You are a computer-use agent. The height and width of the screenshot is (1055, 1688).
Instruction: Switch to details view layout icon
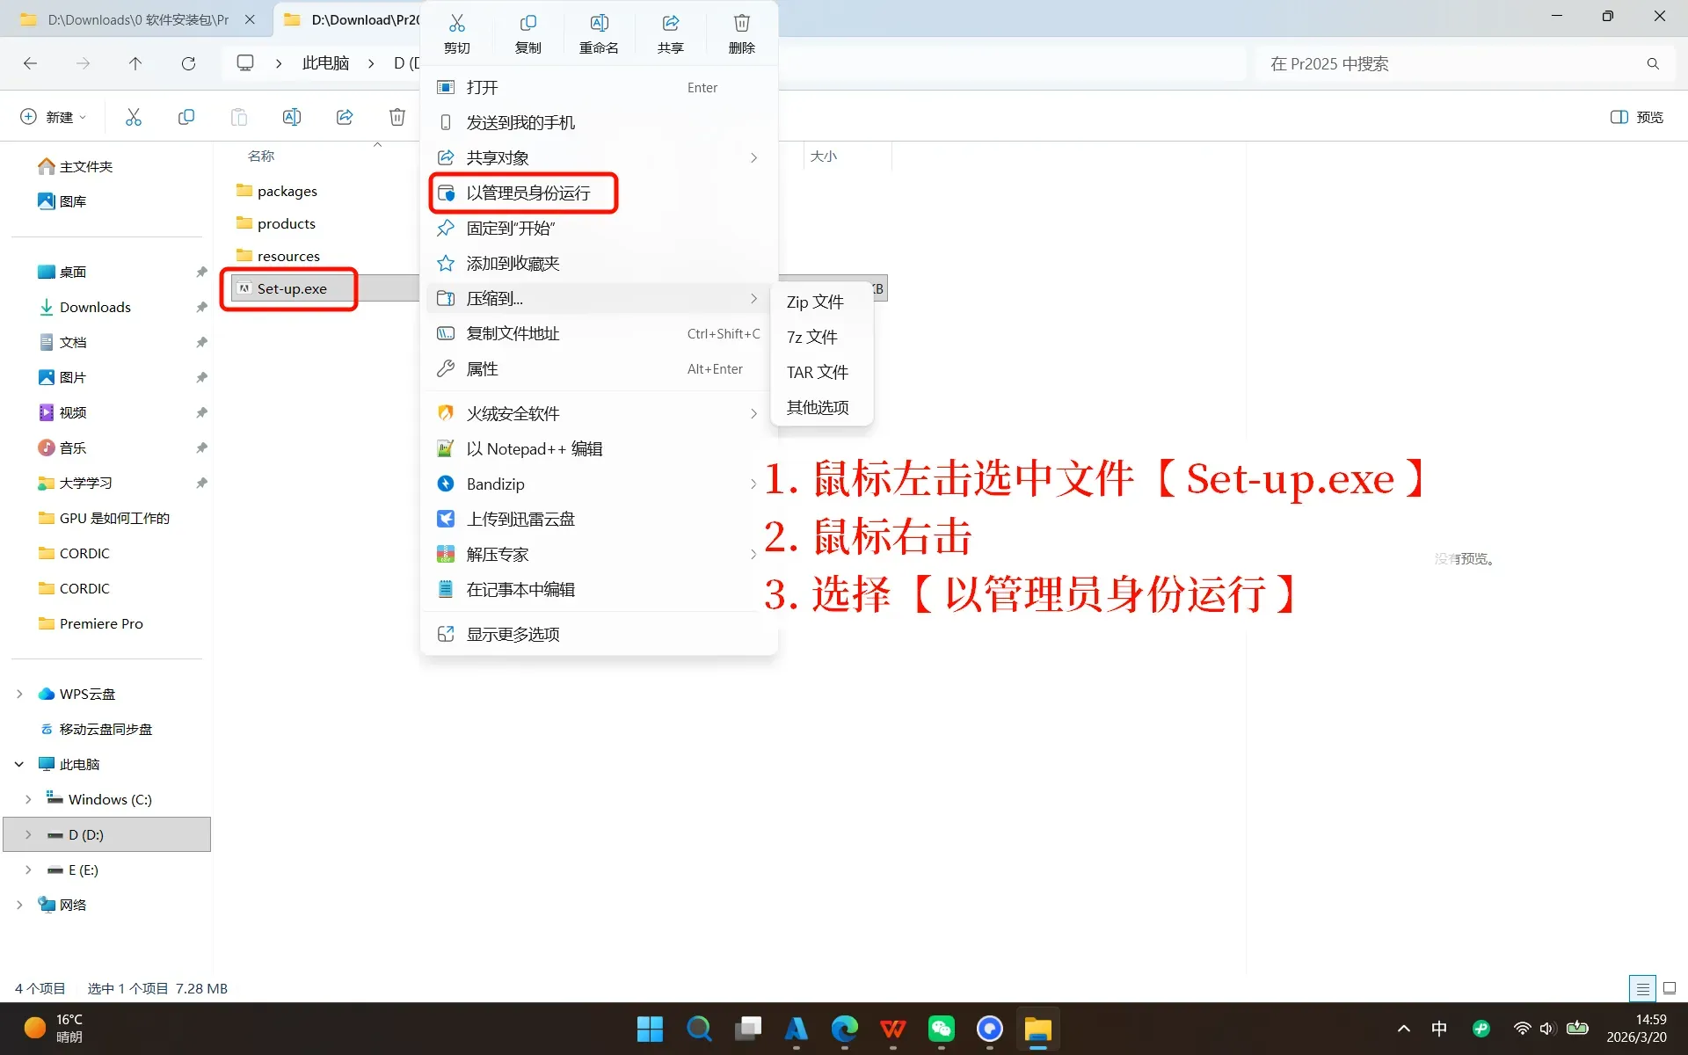point(1641,988)
